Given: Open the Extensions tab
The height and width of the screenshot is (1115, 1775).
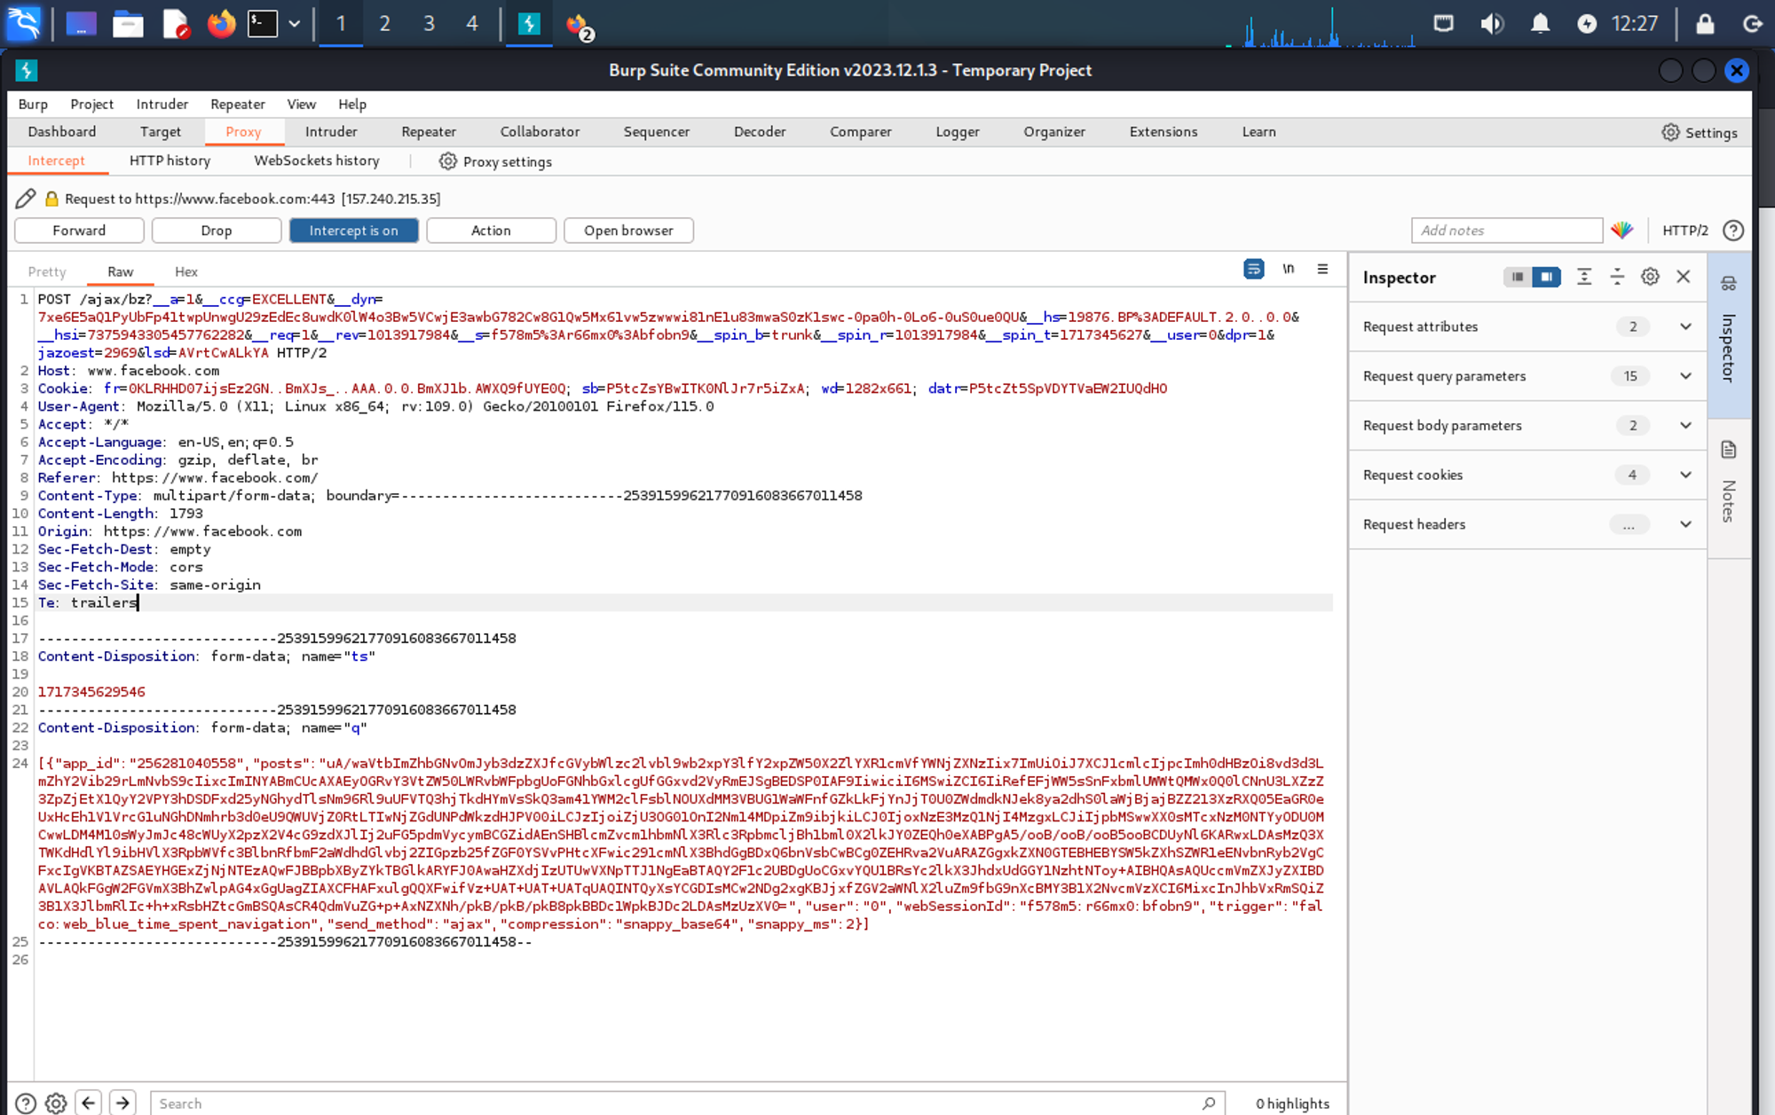Looking at the screenshot, I should click(1164, 131).
